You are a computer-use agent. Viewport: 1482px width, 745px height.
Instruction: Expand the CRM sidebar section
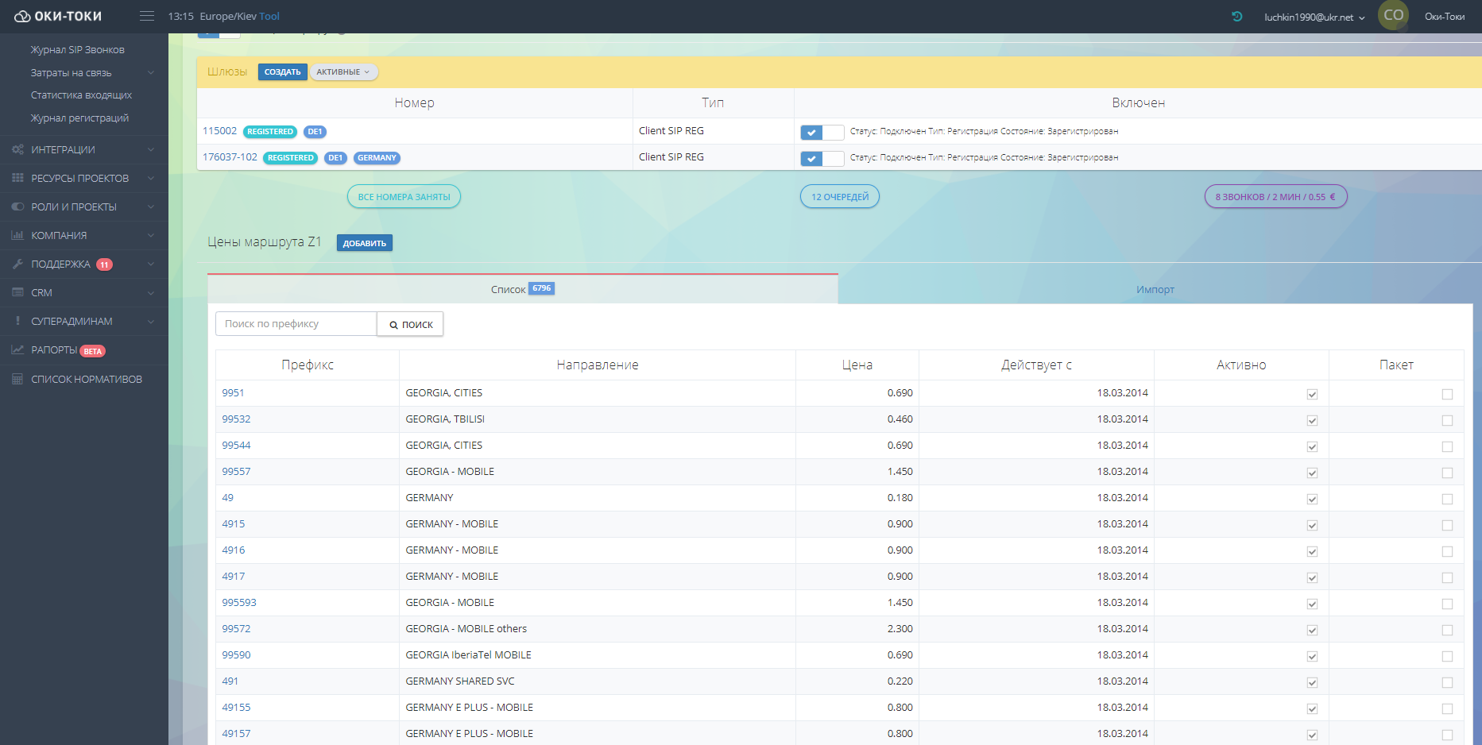tap(83, 292)
